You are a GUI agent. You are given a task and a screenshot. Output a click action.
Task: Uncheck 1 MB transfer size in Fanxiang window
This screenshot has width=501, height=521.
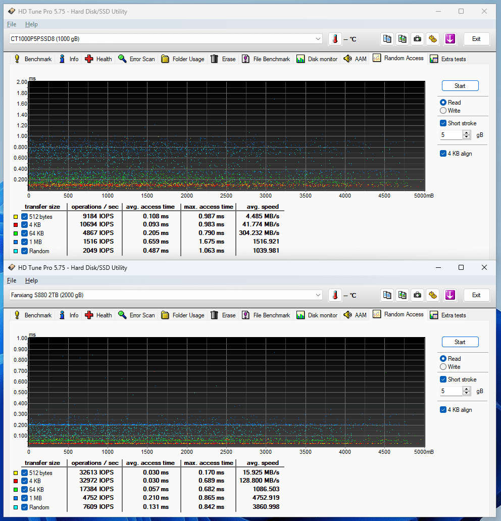(x=24, y=498)
